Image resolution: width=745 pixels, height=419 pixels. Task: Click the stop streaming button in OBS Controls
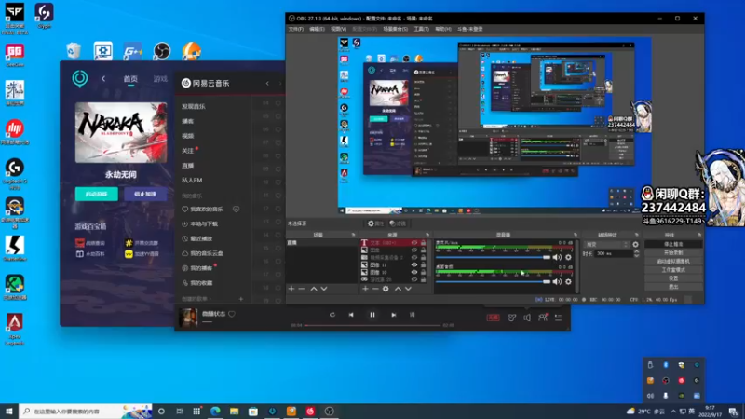click(x=673, y=244)
